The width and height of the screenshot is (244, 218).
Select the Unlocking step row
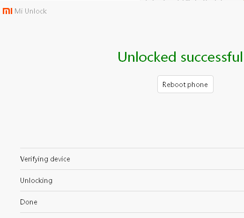pyautogui.click(x=132, y=181)
